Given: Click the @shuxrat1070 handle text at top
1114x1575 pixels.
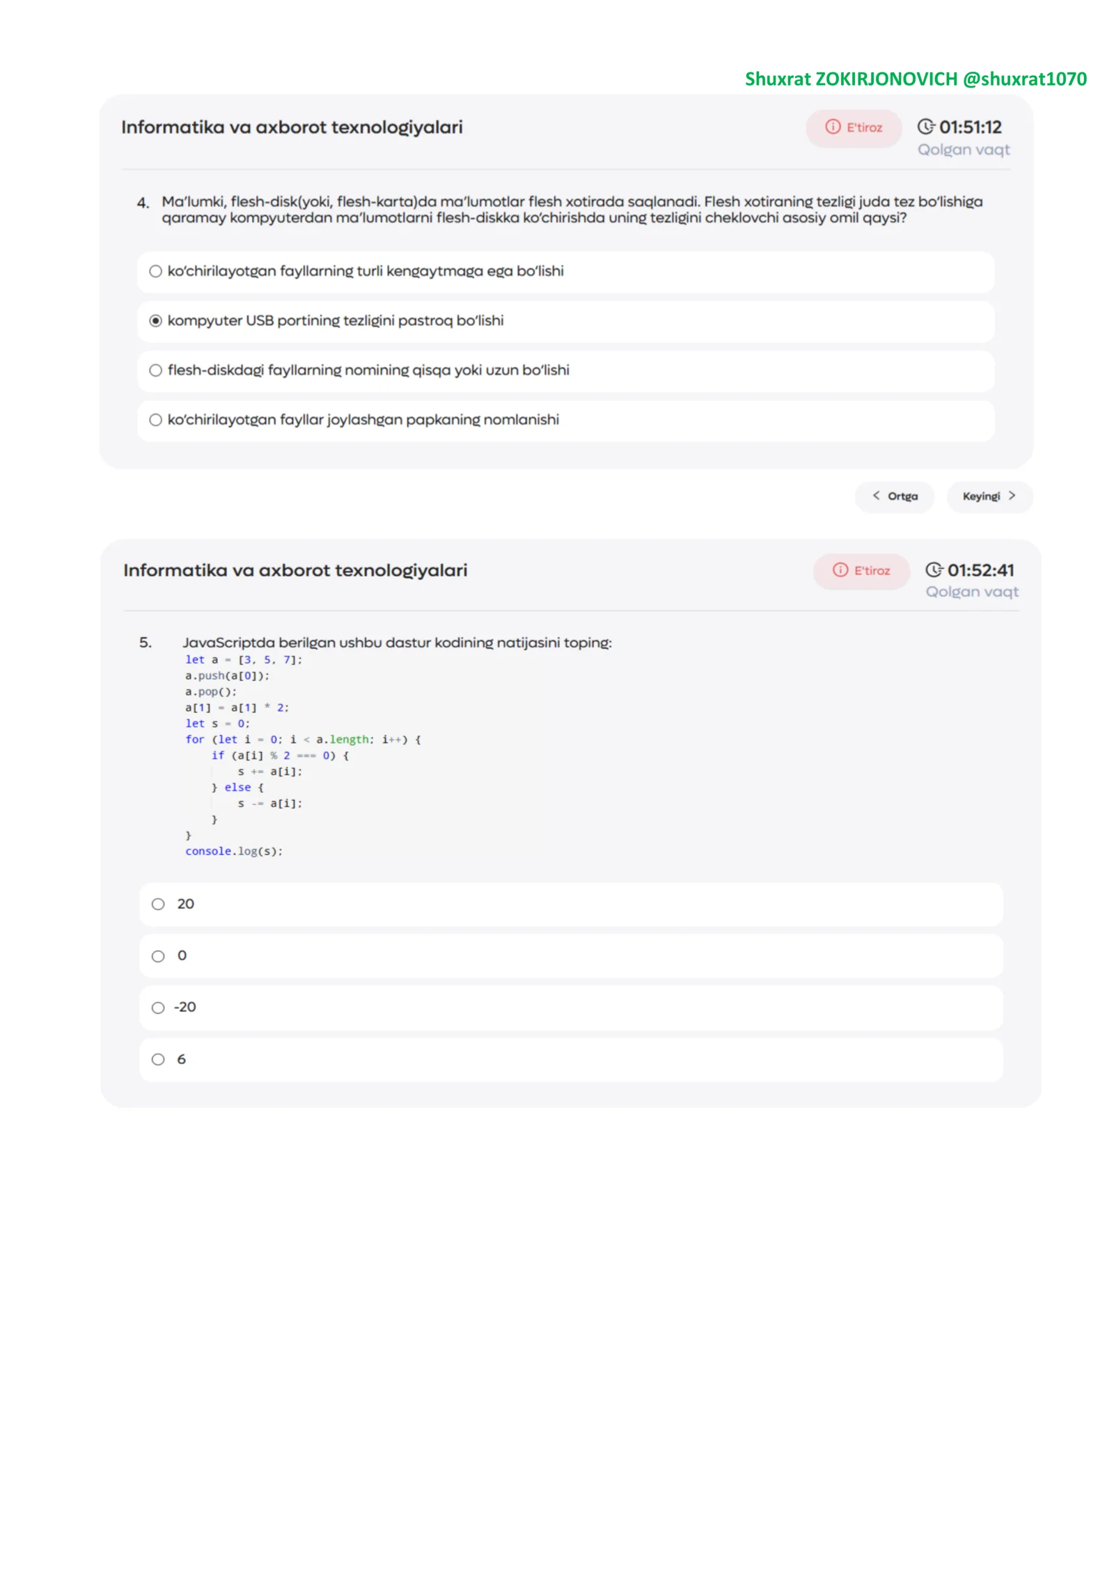Looking at the screenshot, I should [1024, 79].
